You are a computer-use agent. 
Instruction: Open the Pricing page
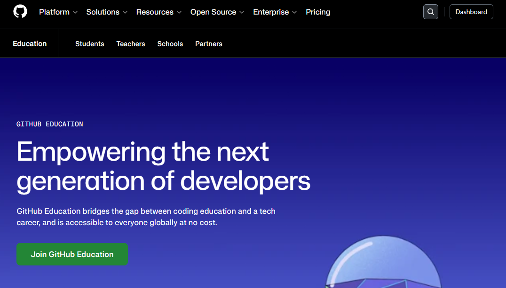tap(318, 12)
